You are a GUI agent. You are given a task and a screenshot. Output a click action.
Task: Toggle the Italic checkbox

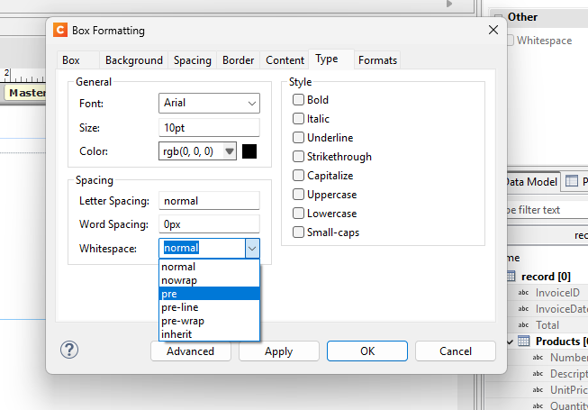(x=299, y=119)
